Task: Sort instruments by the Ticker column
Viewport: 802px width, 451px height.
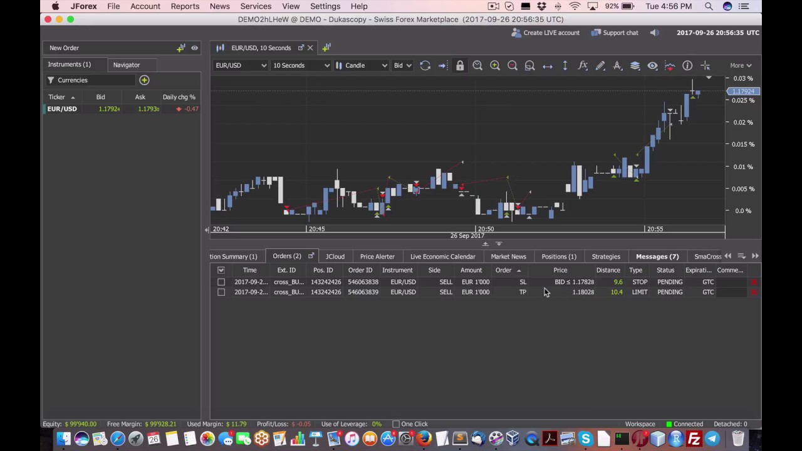Action: 61,97
